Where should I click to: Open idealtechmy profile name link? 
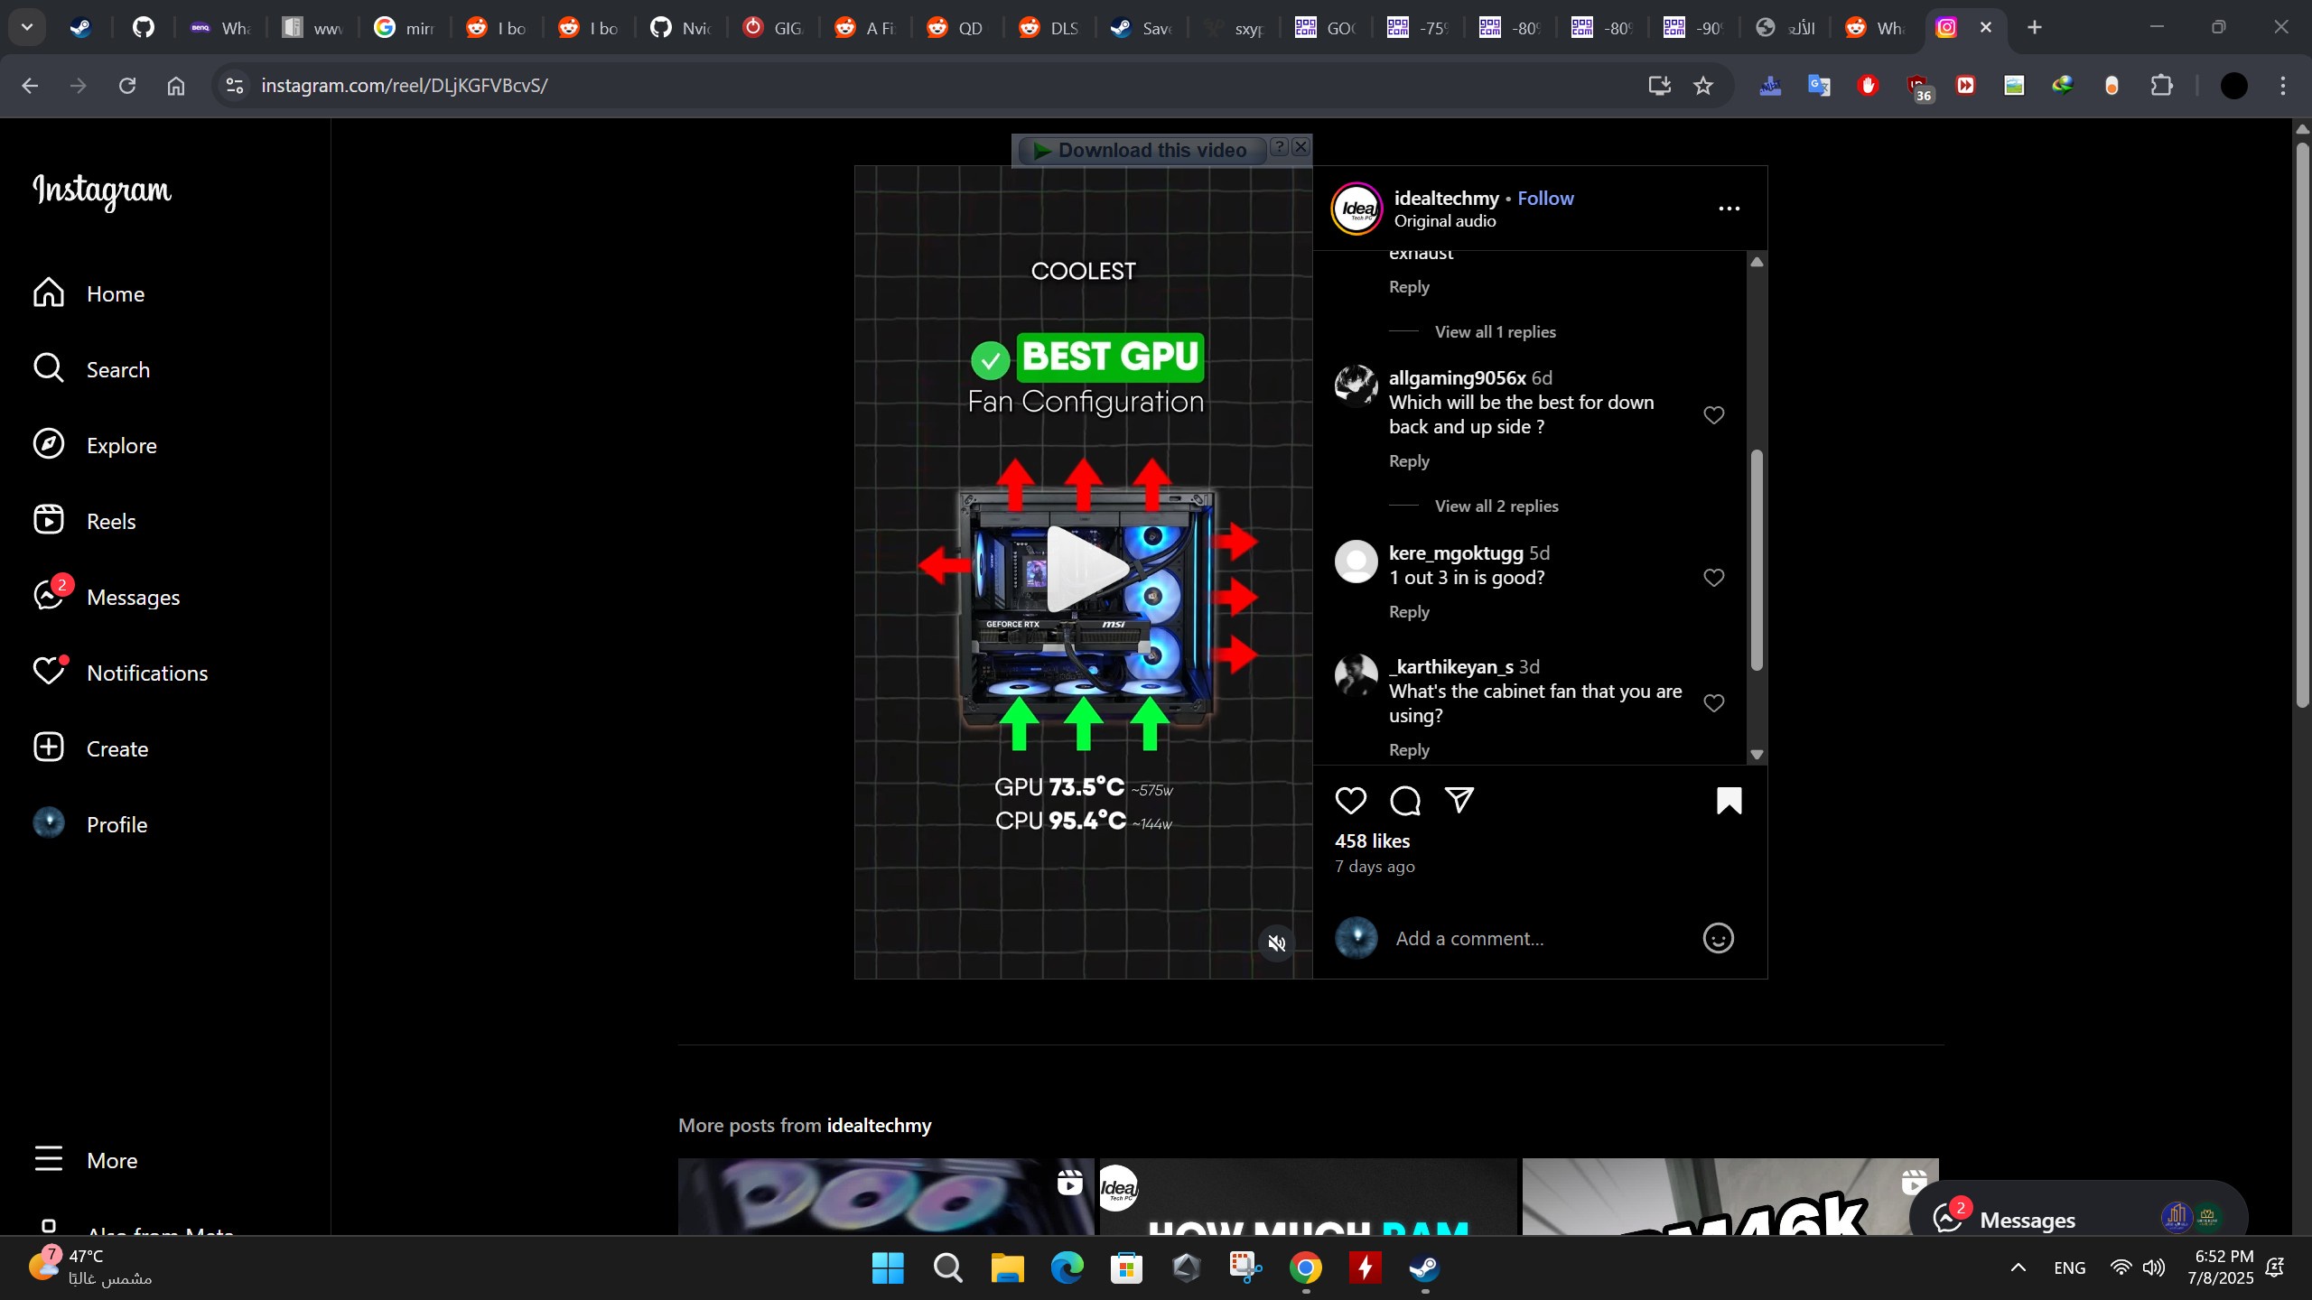tap(1446, 198)
